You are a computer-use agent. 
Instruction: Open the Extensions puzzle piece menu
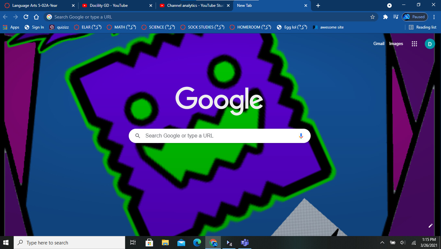tap(385, 17)
